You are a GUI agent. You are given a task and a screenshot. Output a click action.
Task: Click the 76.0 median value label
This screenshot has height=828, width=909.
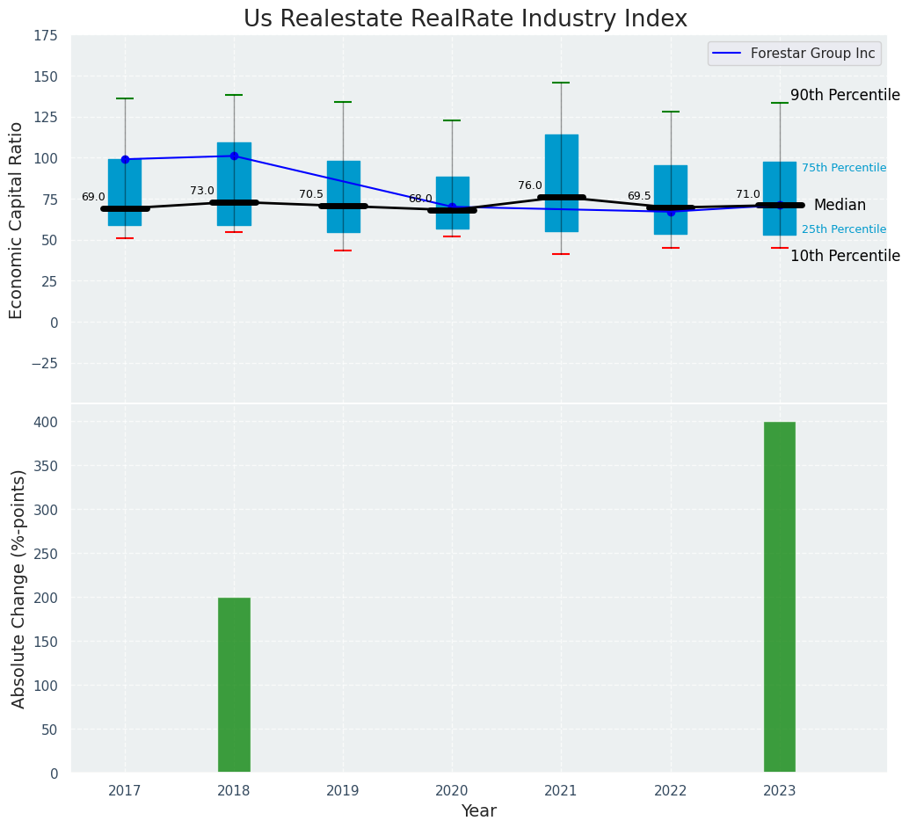(x=530, y=186)
